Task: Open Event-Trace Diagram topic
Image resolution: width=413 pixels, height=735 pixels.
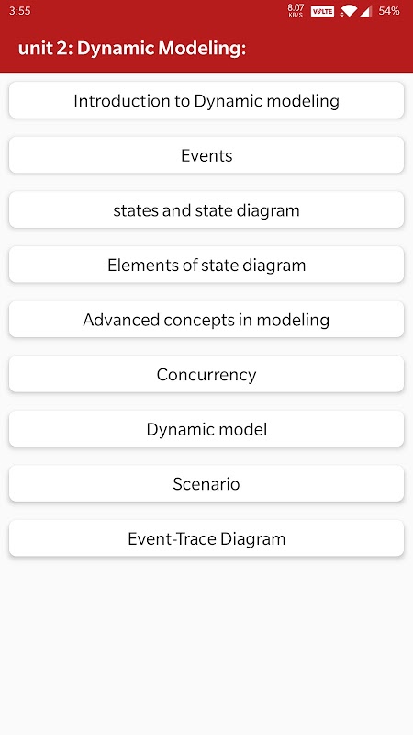Action: pyautogui.click(x=206, y=538)
